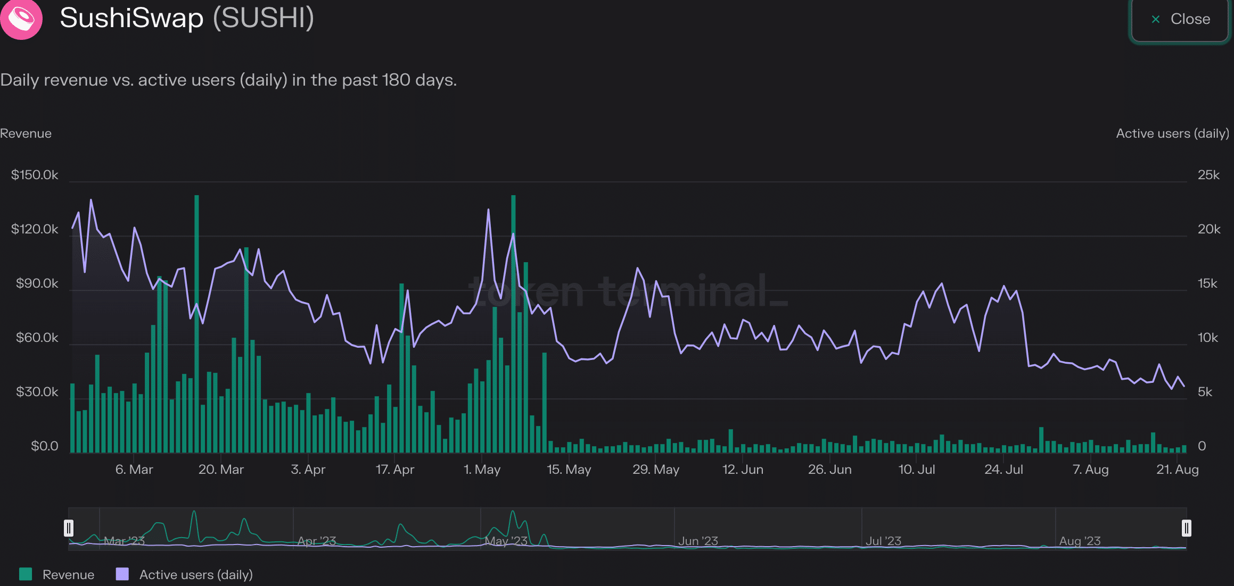Image resolution: width=1234 pixels, height=586 pixels.
Task: Click the X icon in Close button
Action: (x=1155, y=19)
